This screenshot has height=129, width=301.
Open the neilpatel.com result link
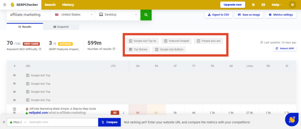[57, 113]
